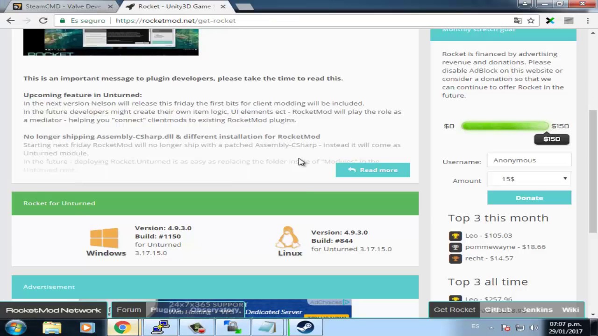Image resolution: width=598 pixels, height=336 pixels.
Task: Reload the page with the refresh icon
Action: click(43, 21)
